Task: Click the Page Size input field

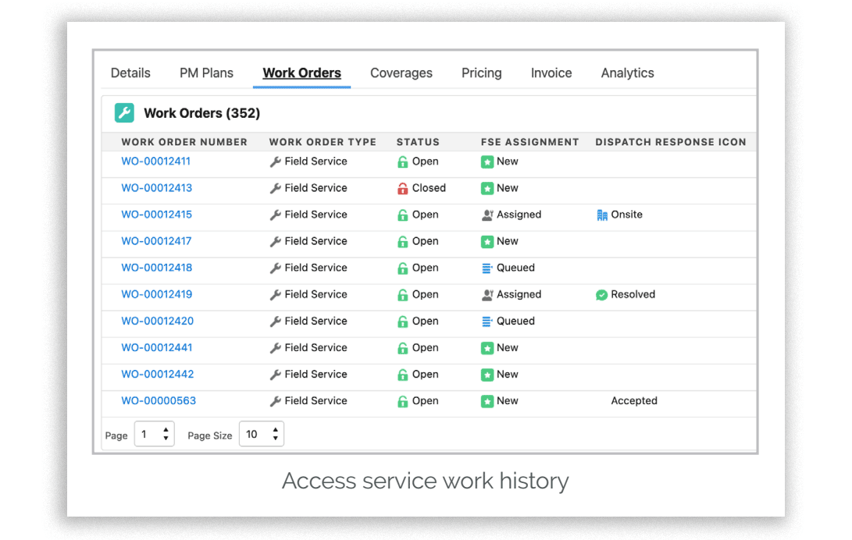Action: point(262,434)
